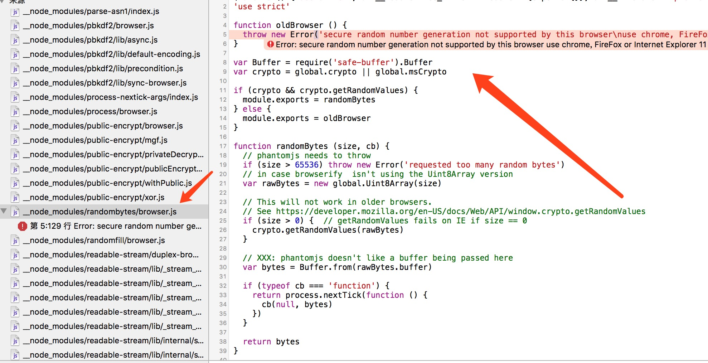Image resolution: width=708 pixels, height=363 pixels.
Task: Click gutter line number 11
Action: (223, 91)
